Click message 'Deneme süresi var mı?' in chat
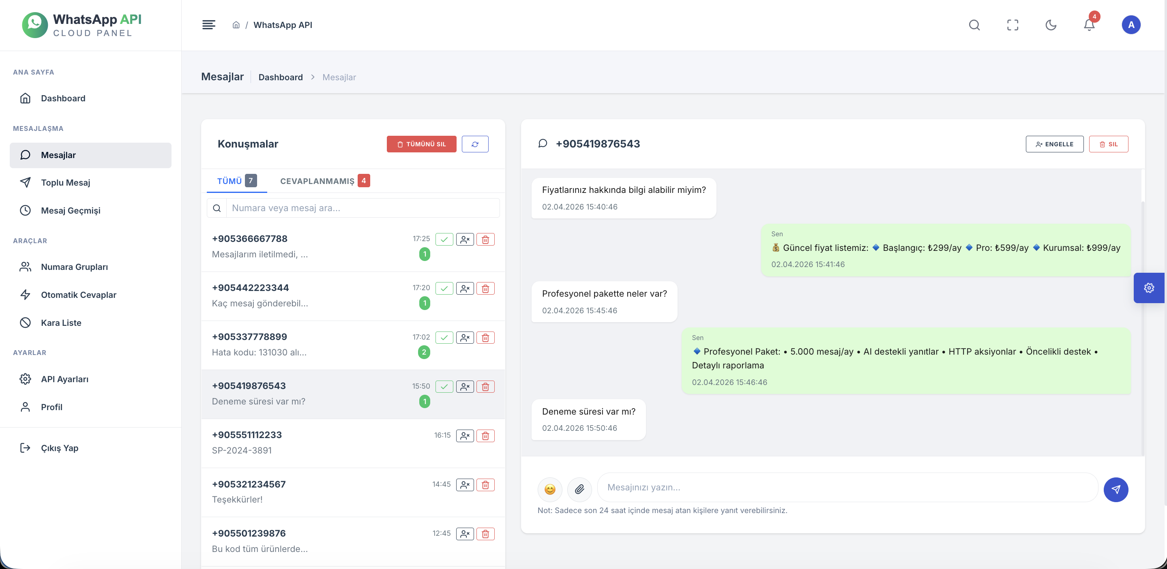 click(x=588, y=419)
